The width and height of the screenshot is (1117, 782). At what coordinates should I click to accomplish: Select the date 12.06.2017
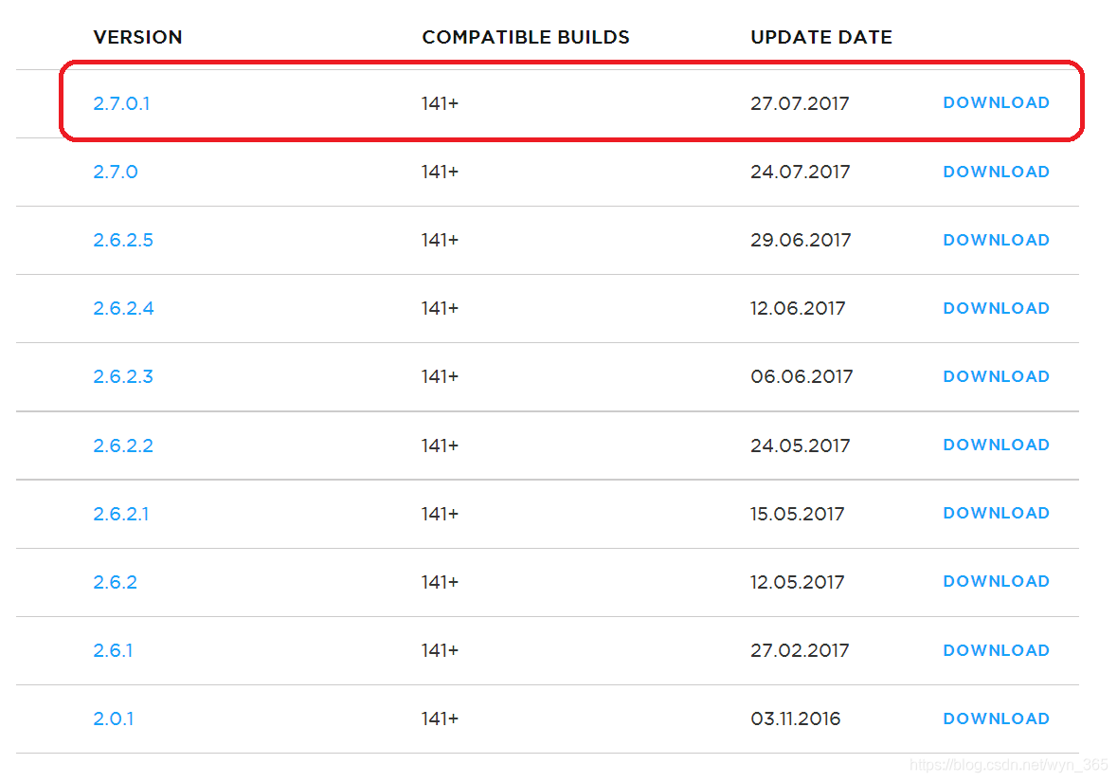[798, 308]
